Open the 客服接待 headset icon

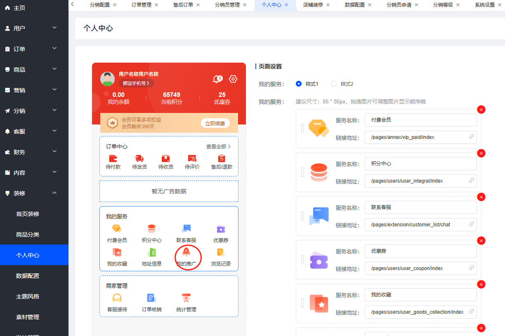[117, 298]
